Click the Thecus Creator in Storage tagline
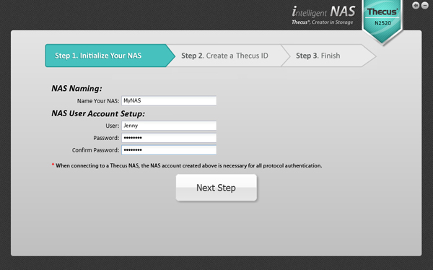The height and width of the screenshot is (270, 433). [323, 22]
